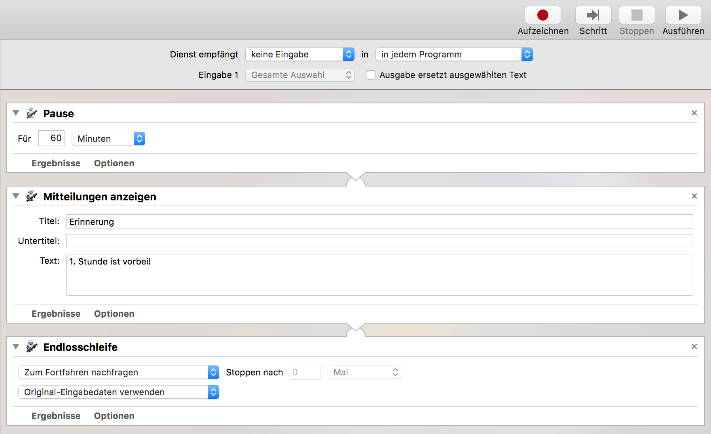
Task: Click the 'Stoppen nach' count field
Action: pos(305,372)
